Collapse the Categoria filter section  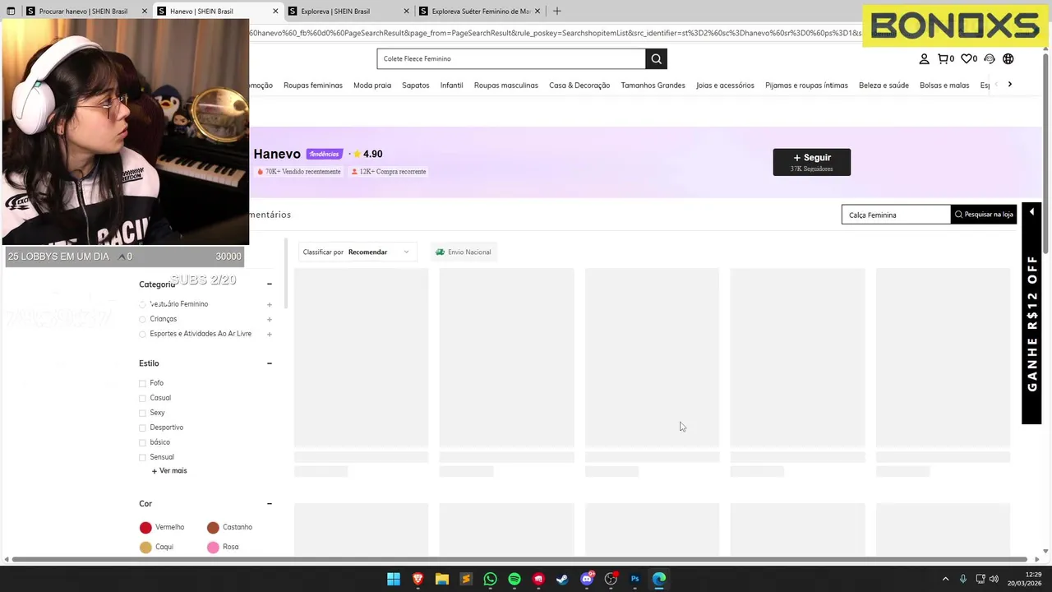[270, 284]
